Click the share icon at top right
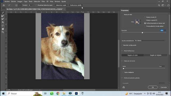 [x=169, y=5]
